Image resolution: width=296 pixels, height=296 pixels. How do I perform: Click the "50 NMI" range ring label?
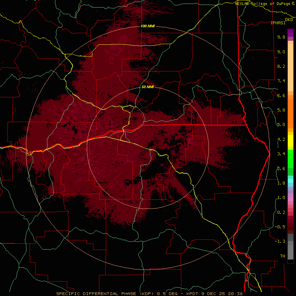tap(148, 87)
